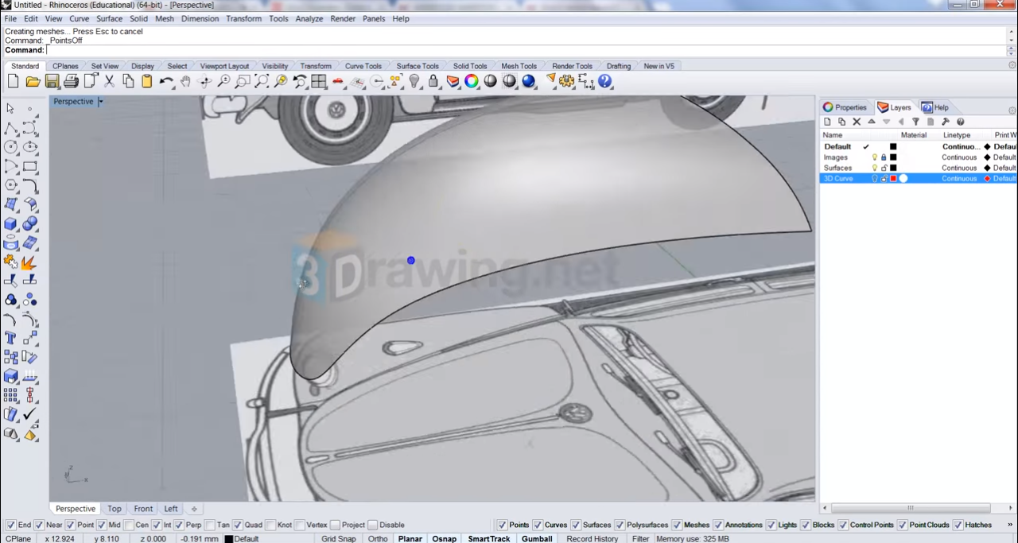Toggle visibility bulb of the Images layer
The image size is (1018, 543).
(874, 157)
